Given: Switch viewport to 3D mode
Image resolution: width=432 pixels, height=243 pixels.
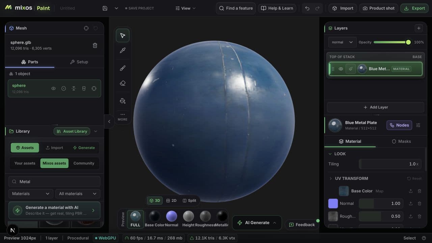Looking at the screenshot, I should click(155, 200).
